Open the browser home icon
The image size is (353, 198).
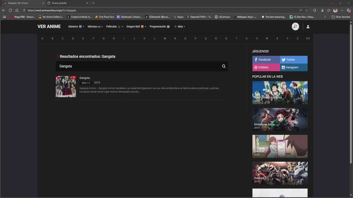click(17, 10)
